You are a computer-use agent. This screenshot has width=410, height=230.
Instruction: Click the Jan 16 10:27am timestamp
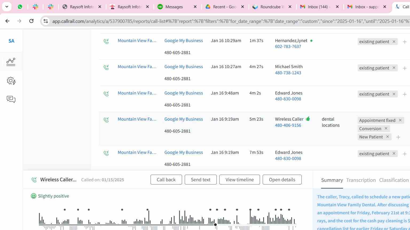pos(226,67)
